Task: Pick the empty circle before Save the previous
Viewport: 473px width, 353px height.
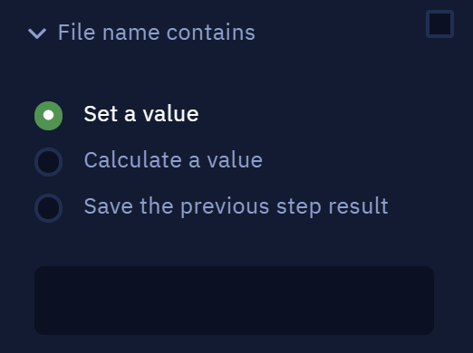Action: coord(48,208)
